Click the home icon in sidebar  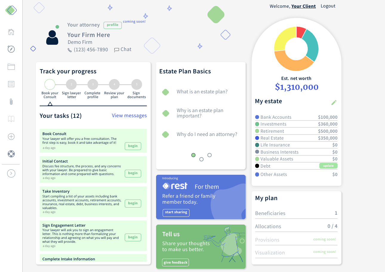click(x=11, y=32)
